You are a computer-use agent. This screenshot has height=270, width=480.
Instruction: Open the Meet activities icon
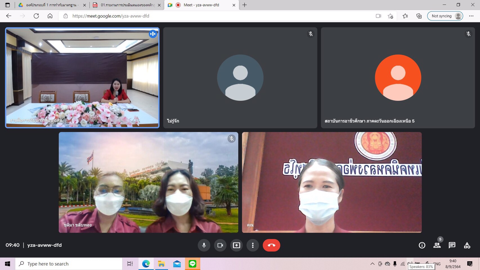(467, 245)
